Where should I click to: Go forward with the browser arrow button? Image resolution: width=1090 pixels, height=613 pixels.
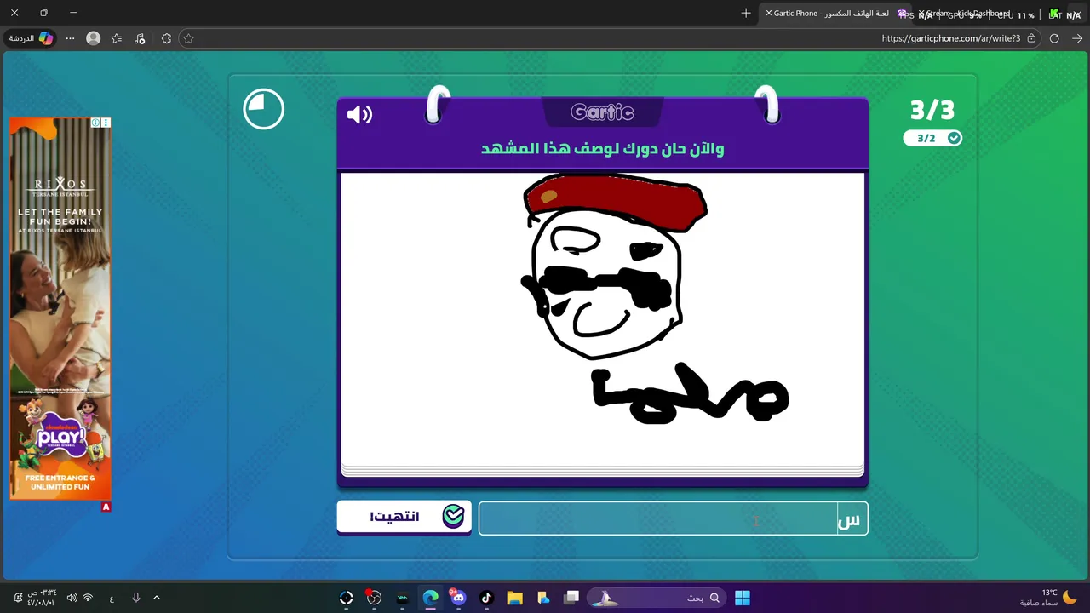click(x=1077, y=38)
